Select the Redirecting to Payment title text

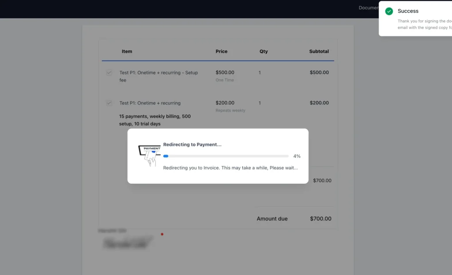pyautogui.click(x=192, y=144)
